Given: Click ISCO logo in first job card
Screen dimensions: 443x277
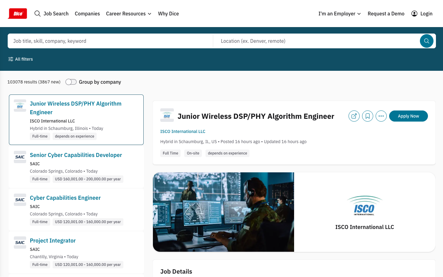Looking at the screenshot, I should [20, 106].
